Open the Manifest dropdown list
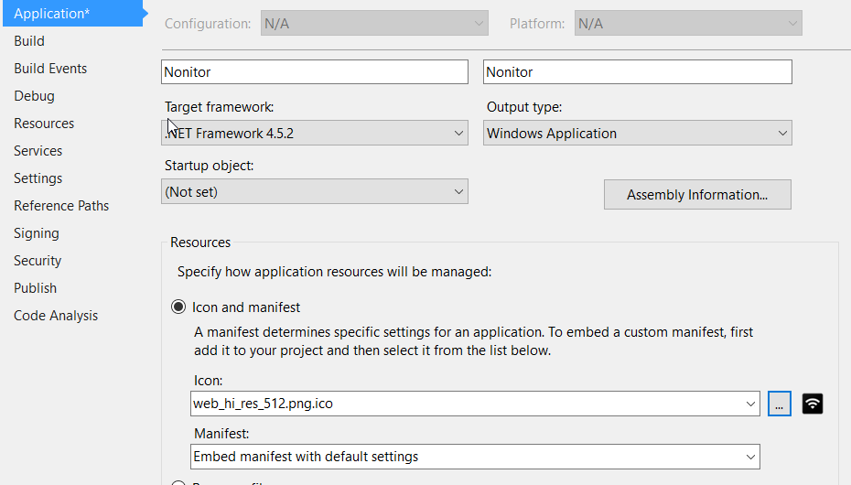 click(474, 456)
